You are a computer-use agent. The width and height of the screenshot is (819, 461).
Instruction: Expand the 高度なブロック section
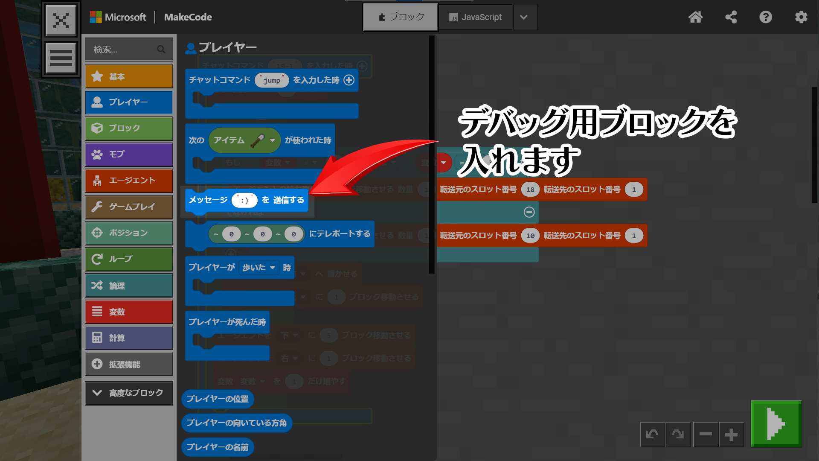coord(129,393)
